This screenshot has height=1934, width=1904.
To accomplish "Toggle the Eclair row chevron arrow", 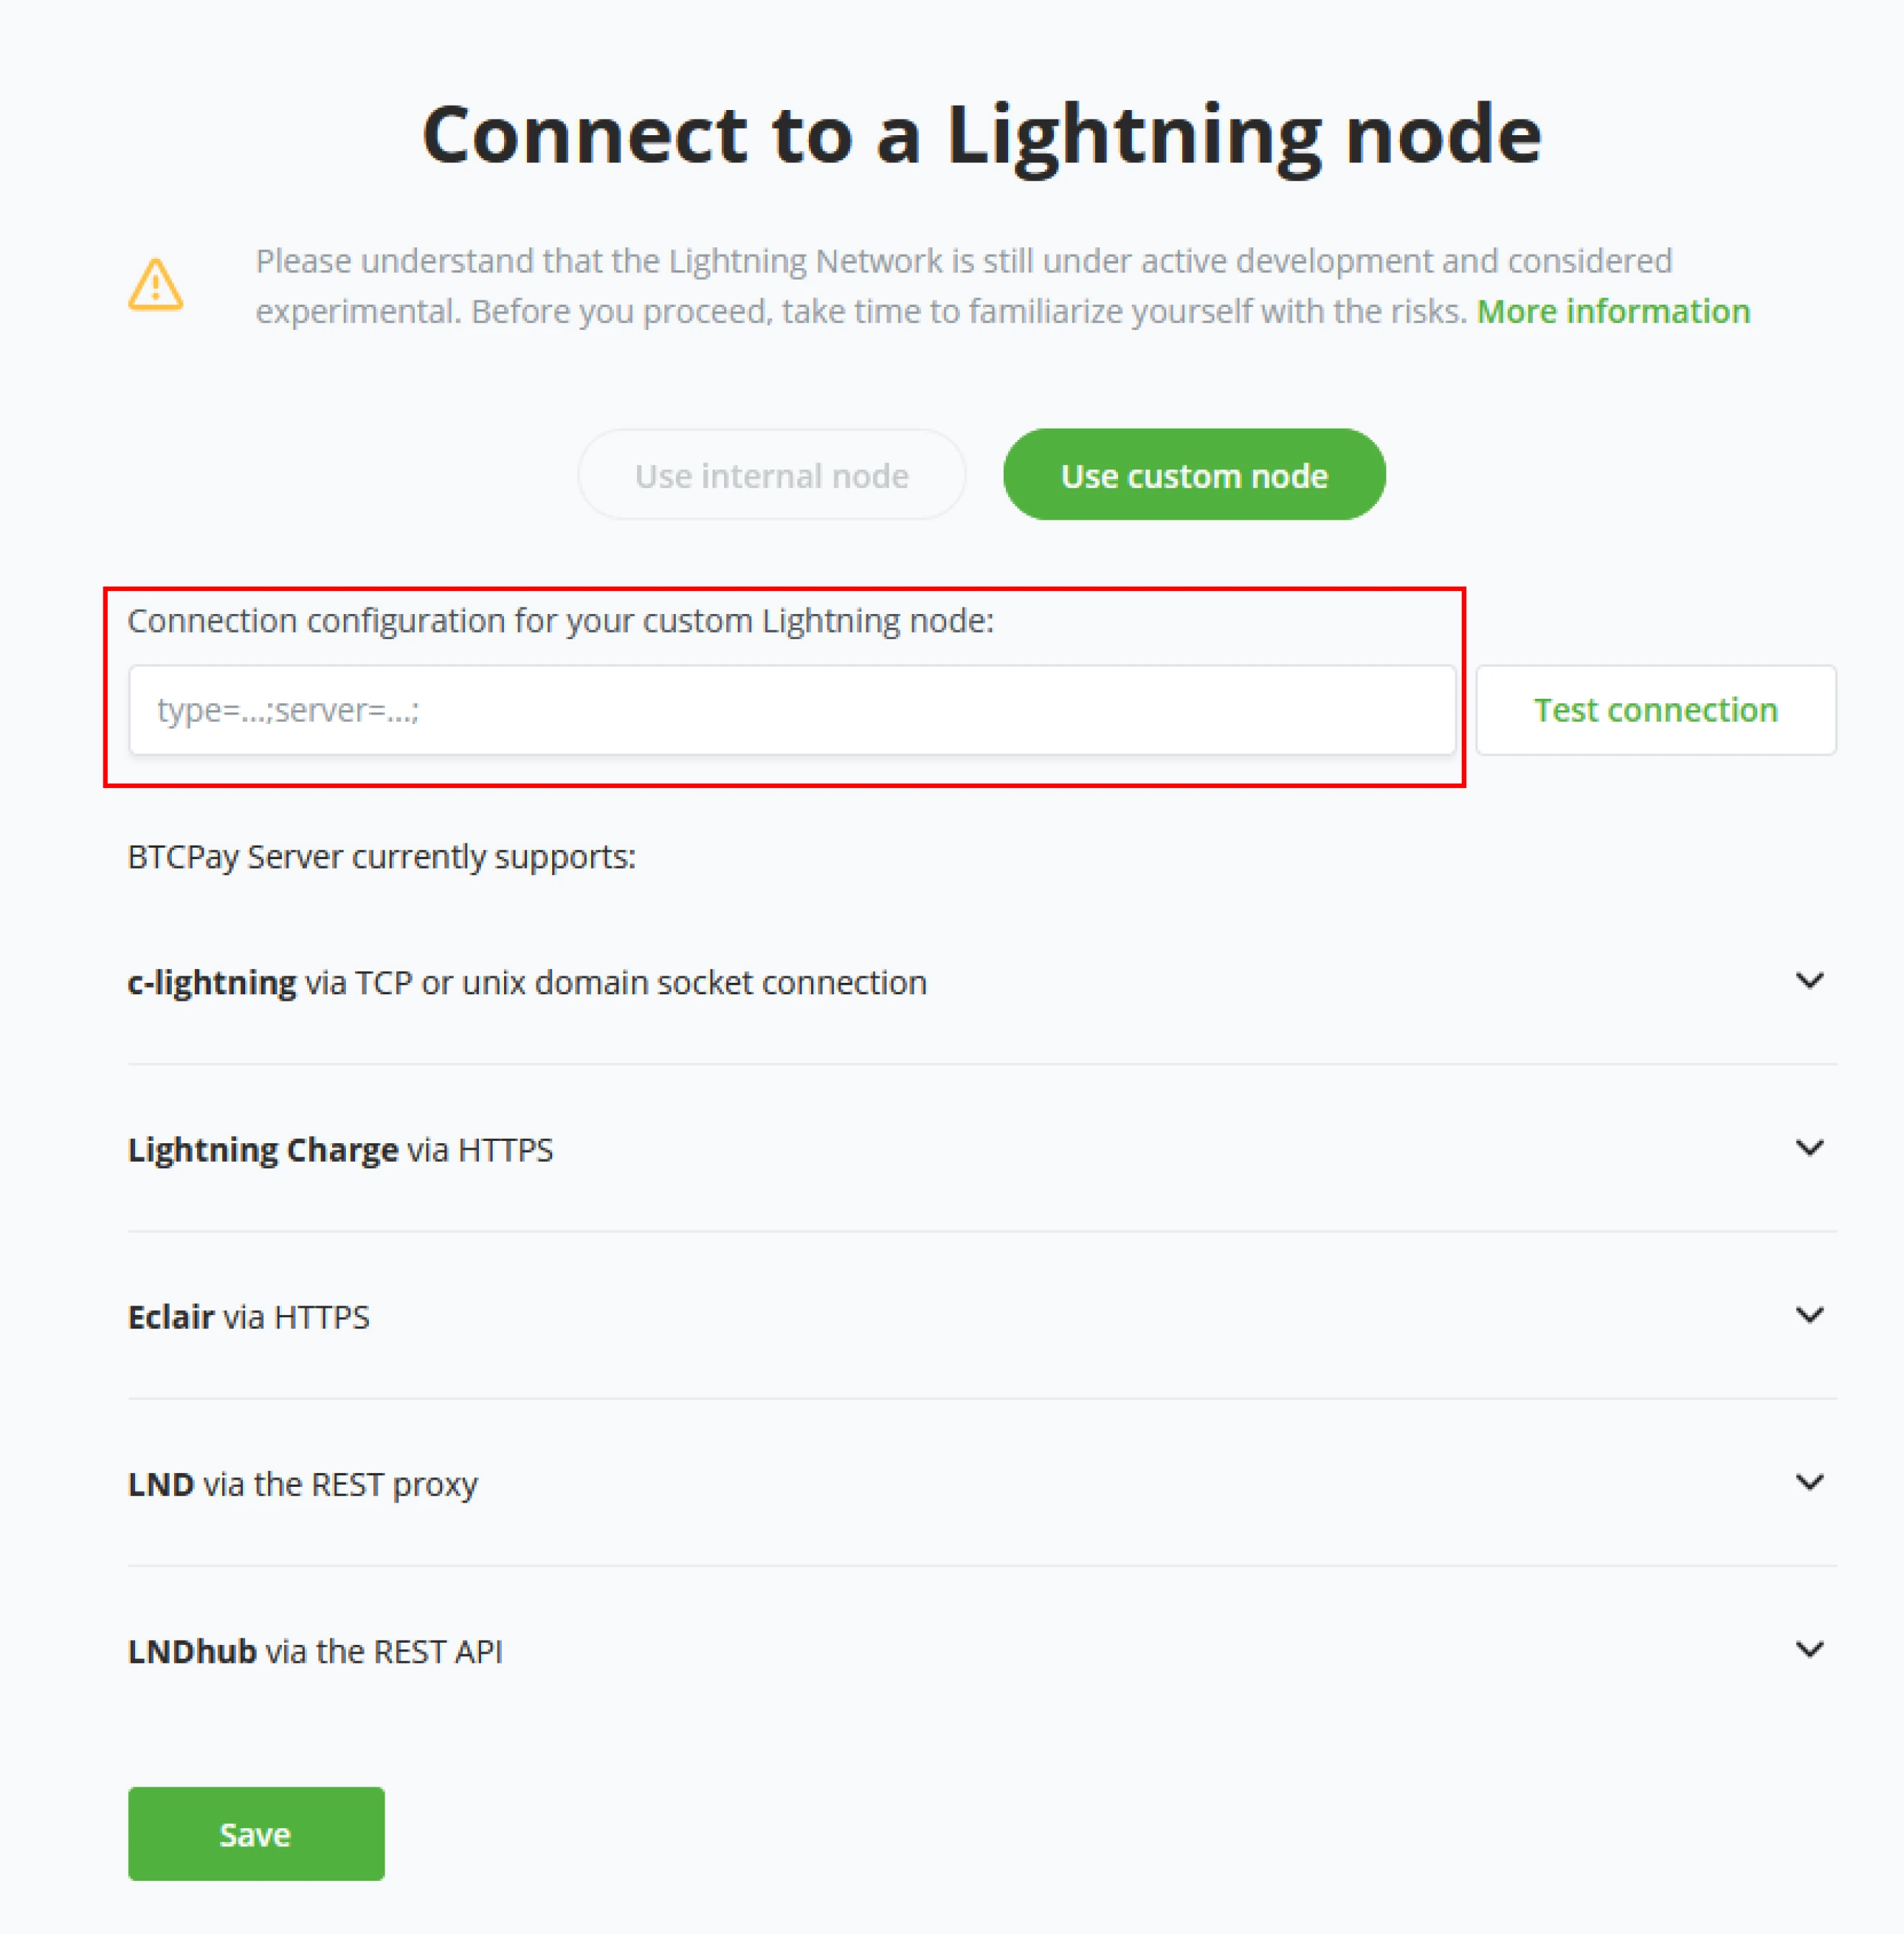I will 1809,1315.
